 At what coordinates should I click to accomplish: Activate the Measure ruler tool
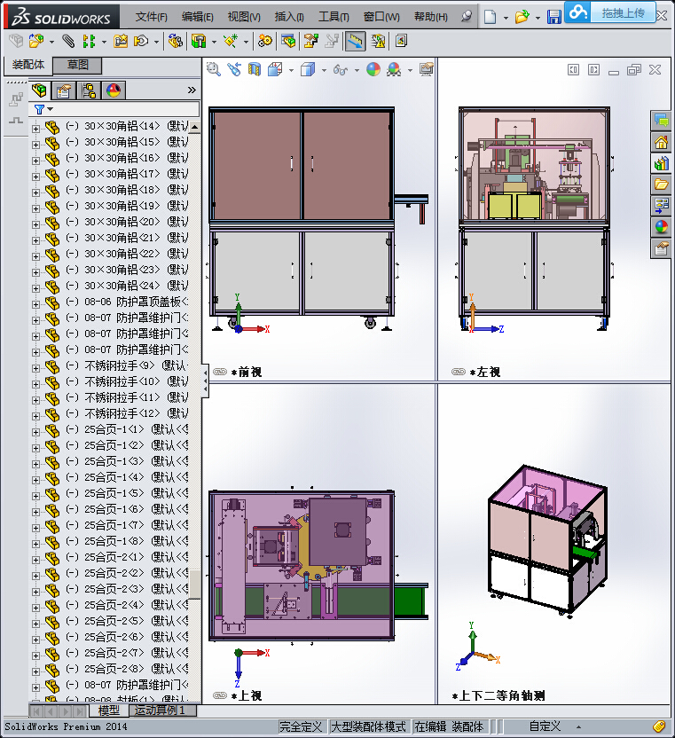355,42
